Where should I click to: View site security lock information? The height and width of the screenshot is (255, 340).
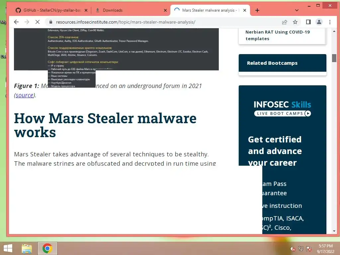tap(51, 22)
